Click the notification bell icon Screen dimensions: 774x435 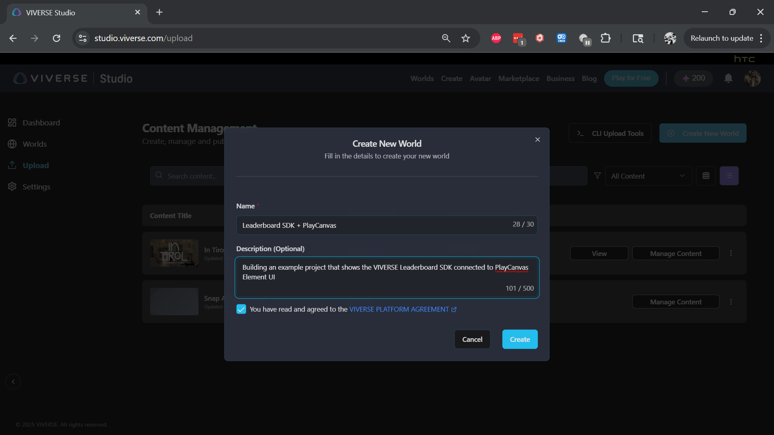pos(728,78)
